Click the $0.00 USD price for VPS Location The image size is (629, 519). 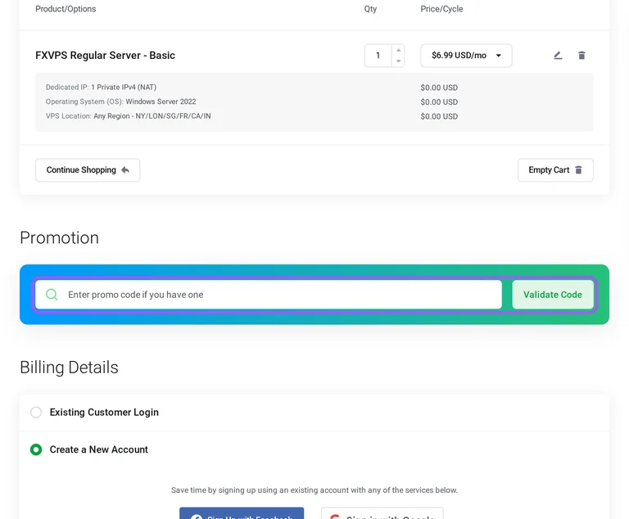[x=439, y=116]
